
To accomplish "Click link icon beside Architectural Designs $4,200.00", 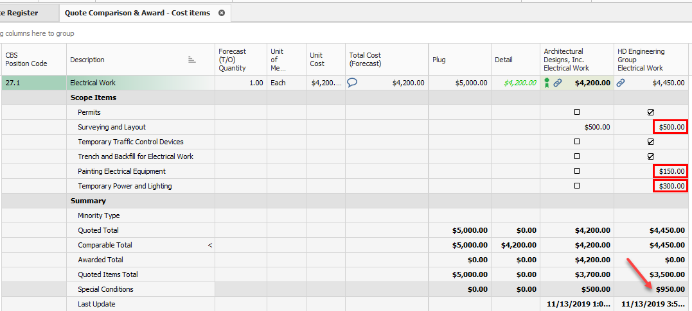I will pyautogui.click(x=558, y=83).
